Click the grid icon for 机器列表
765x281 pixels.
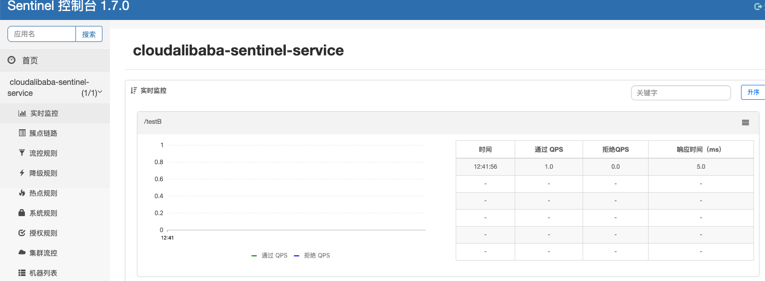[22, 273]
